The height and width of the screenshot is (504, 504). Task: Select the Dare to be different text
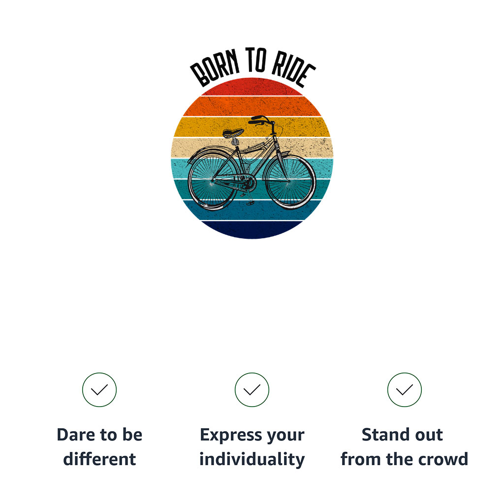click(x=99, y=446)
